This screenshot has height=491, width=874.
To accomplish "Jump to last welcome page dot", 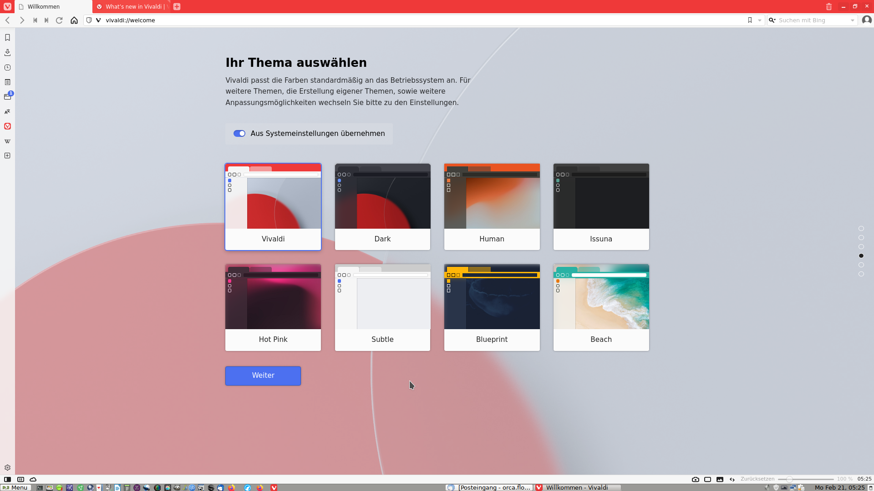I will 861,274.
